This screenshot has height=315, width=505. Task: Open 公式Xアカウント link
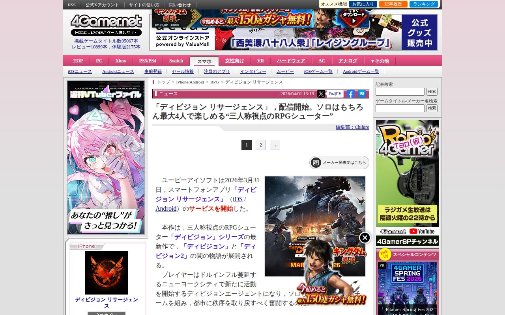click(x=102, y=5)
